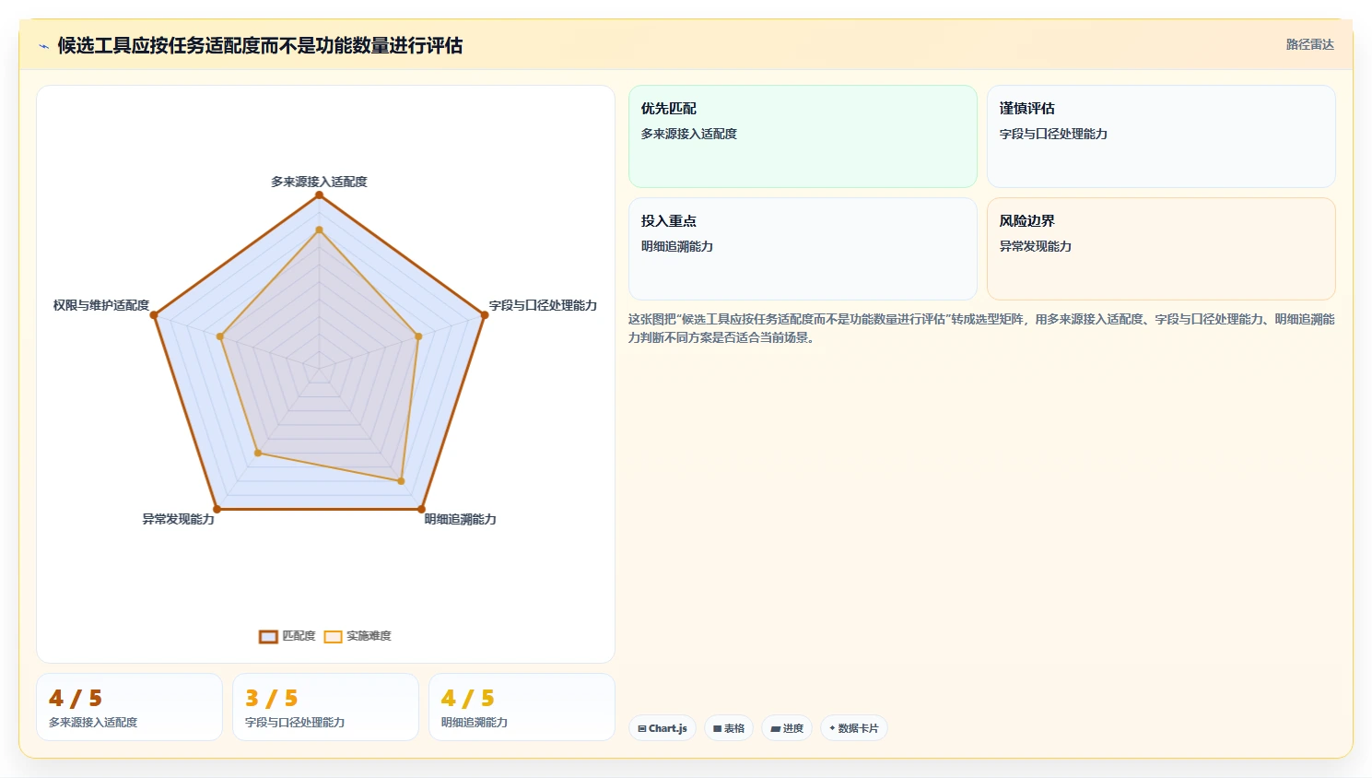Click the 4 / 5 多来源接入适配度 stat card
The width and height of the screenshot is (1372, 778).
[x=129, y=707]
